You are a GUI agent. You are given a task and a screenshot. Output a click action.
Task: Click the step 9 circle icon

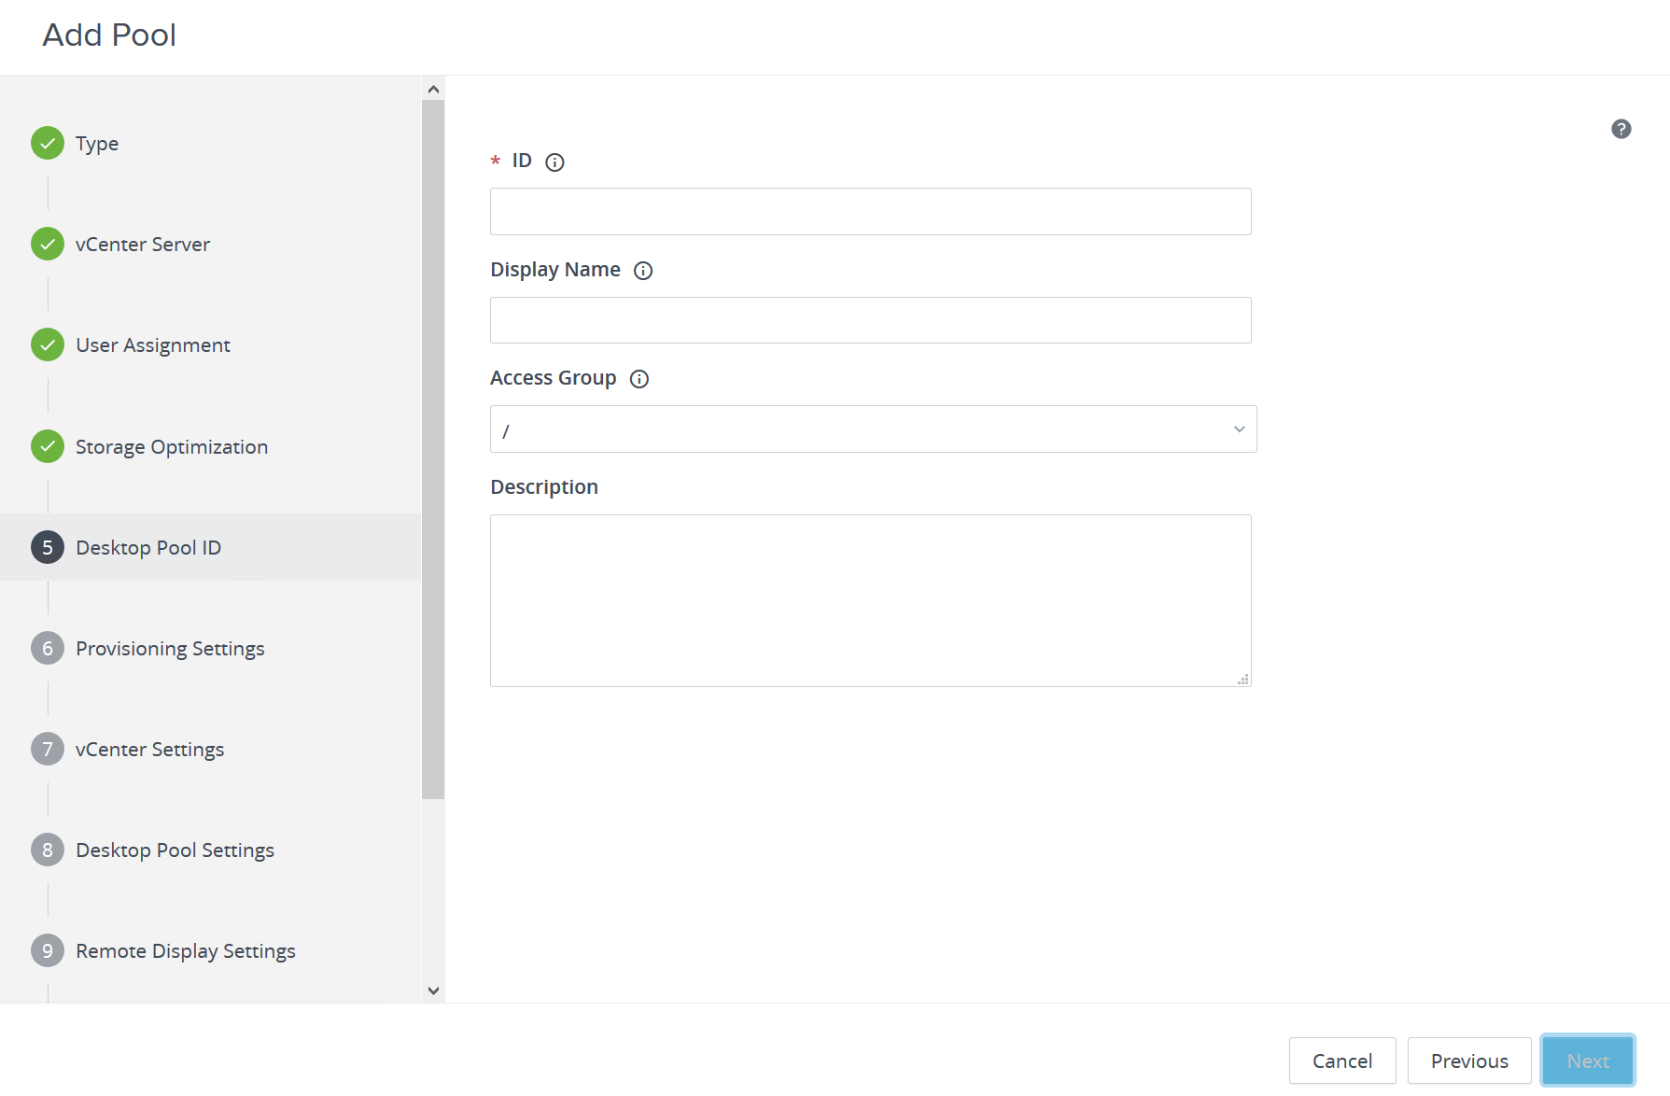[x=47, y=950]
